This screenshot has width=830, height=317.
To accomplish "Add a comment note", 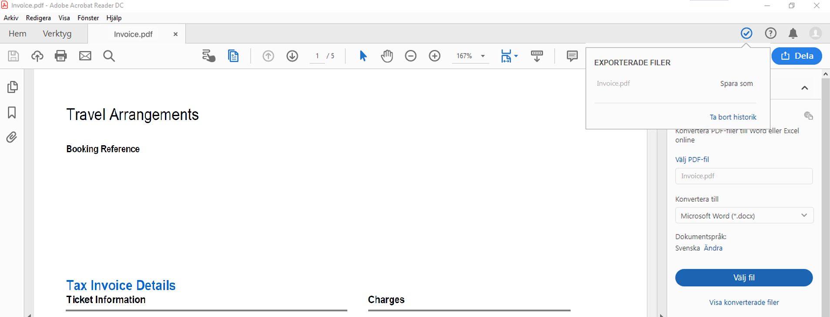I will pyautogui.click(x=572, y=56).
